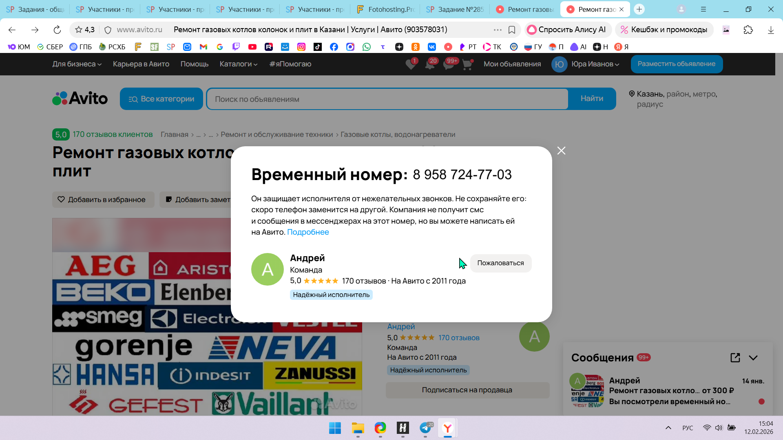Expand Юра Иванов profile menu
Image resolution: width=783 pixels, height=440 pixels.
click(x=595, y=64)
